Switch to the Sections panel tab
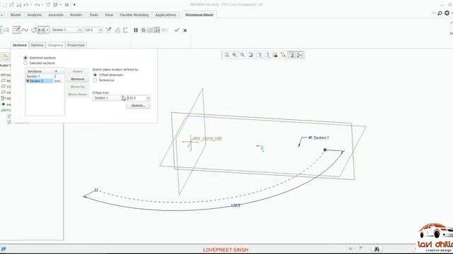This screenshot has height=254, width=453. [x=20, y=45]
